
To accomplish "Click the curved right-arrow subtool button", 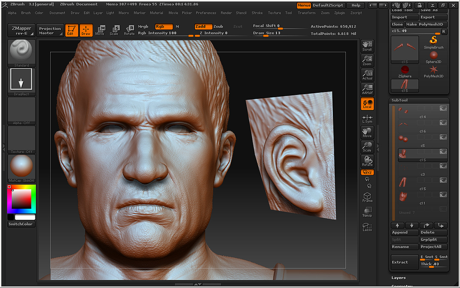I will 426,225.
